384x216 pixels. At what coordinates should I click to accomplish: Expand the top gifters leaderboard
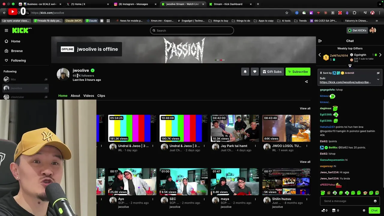click(350, 66)
